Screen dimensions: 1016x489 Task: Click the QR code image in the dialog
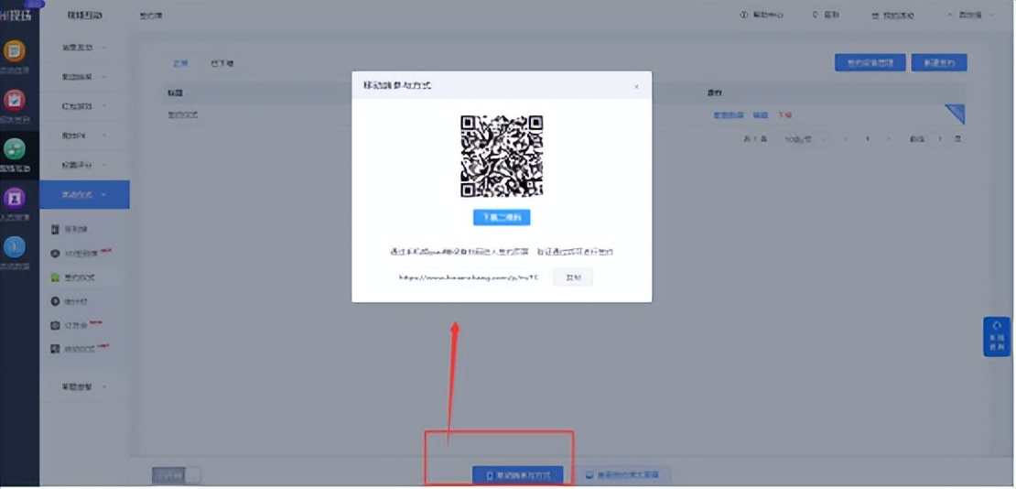click(502, 157)
